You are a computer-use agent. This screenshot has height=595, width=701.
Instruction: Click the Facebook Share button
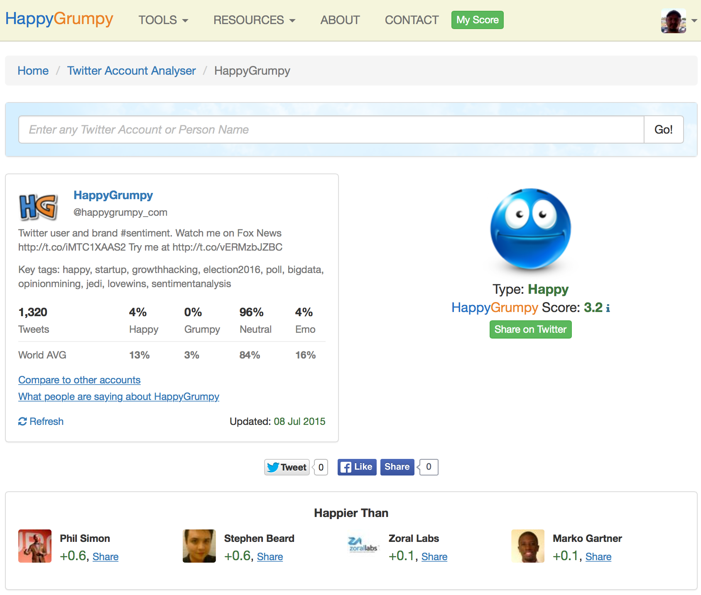(x=397, y=467)
